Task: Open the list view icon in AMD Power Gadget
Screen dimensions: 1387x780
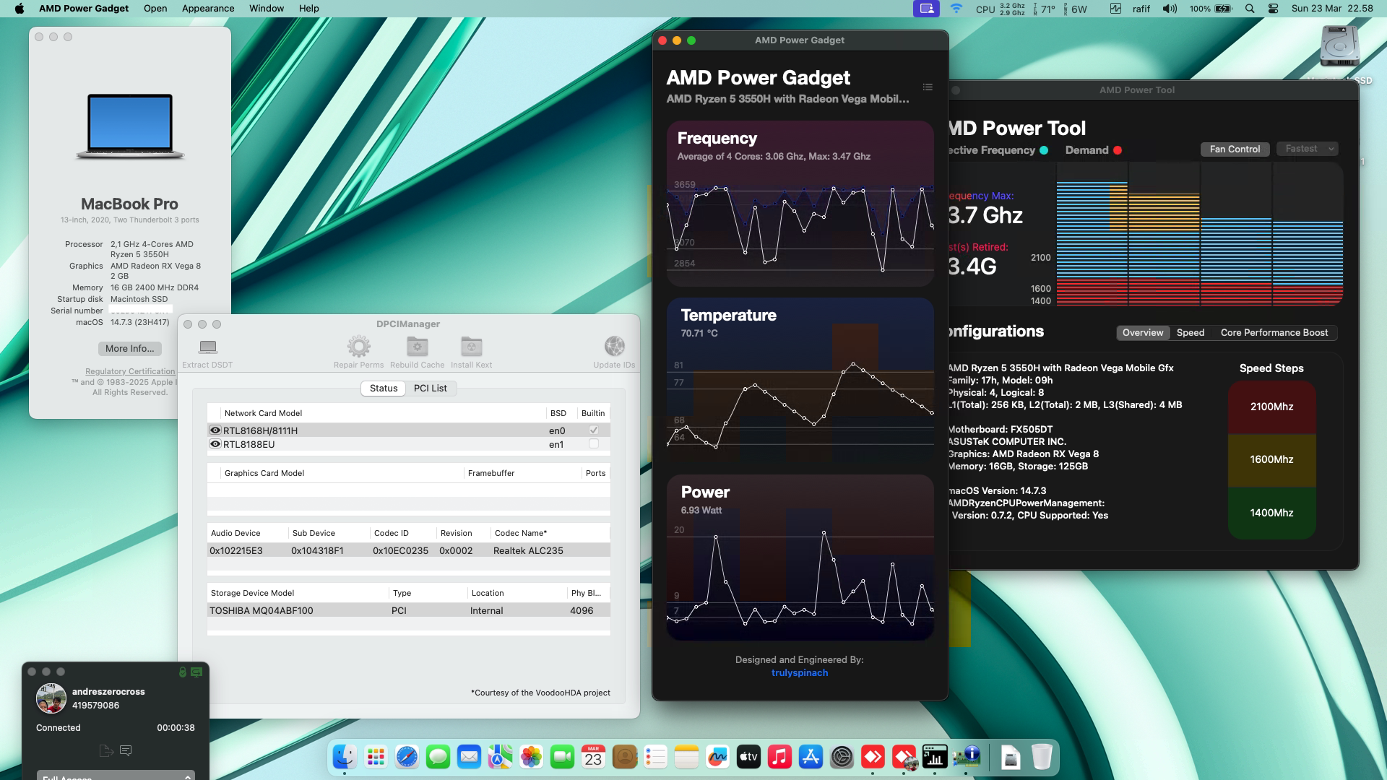Action: (x=928, y=87)
